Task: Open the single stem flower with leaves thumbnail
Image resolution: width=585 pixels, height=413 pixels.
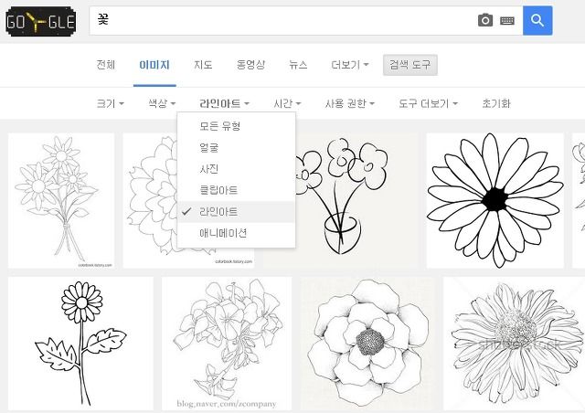Action: click(x=80, y=344)
